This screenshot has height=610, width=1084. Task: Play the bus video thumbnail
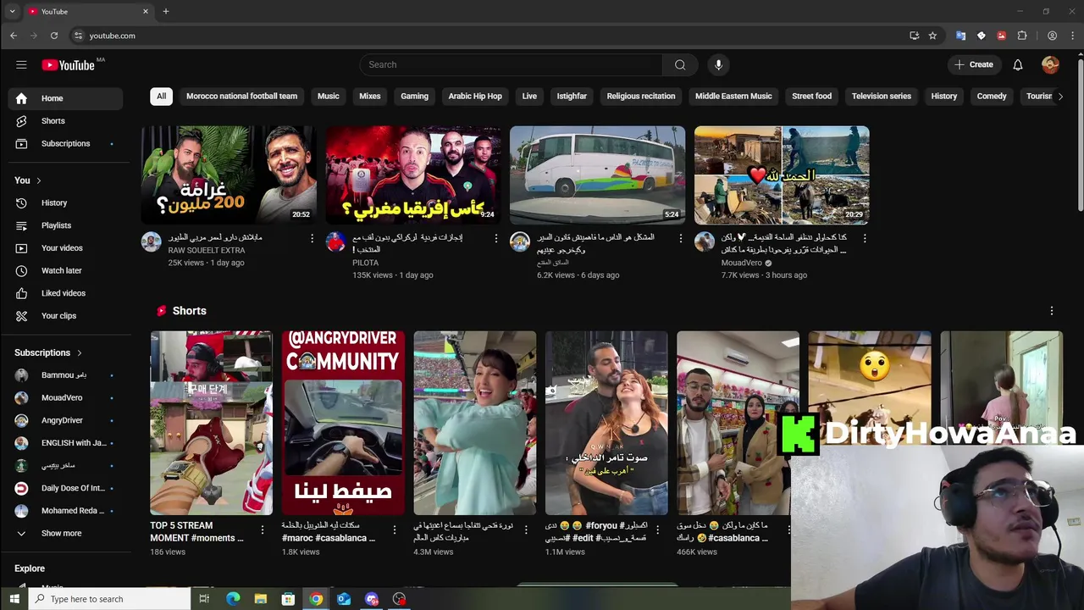(x=597, y=175)
